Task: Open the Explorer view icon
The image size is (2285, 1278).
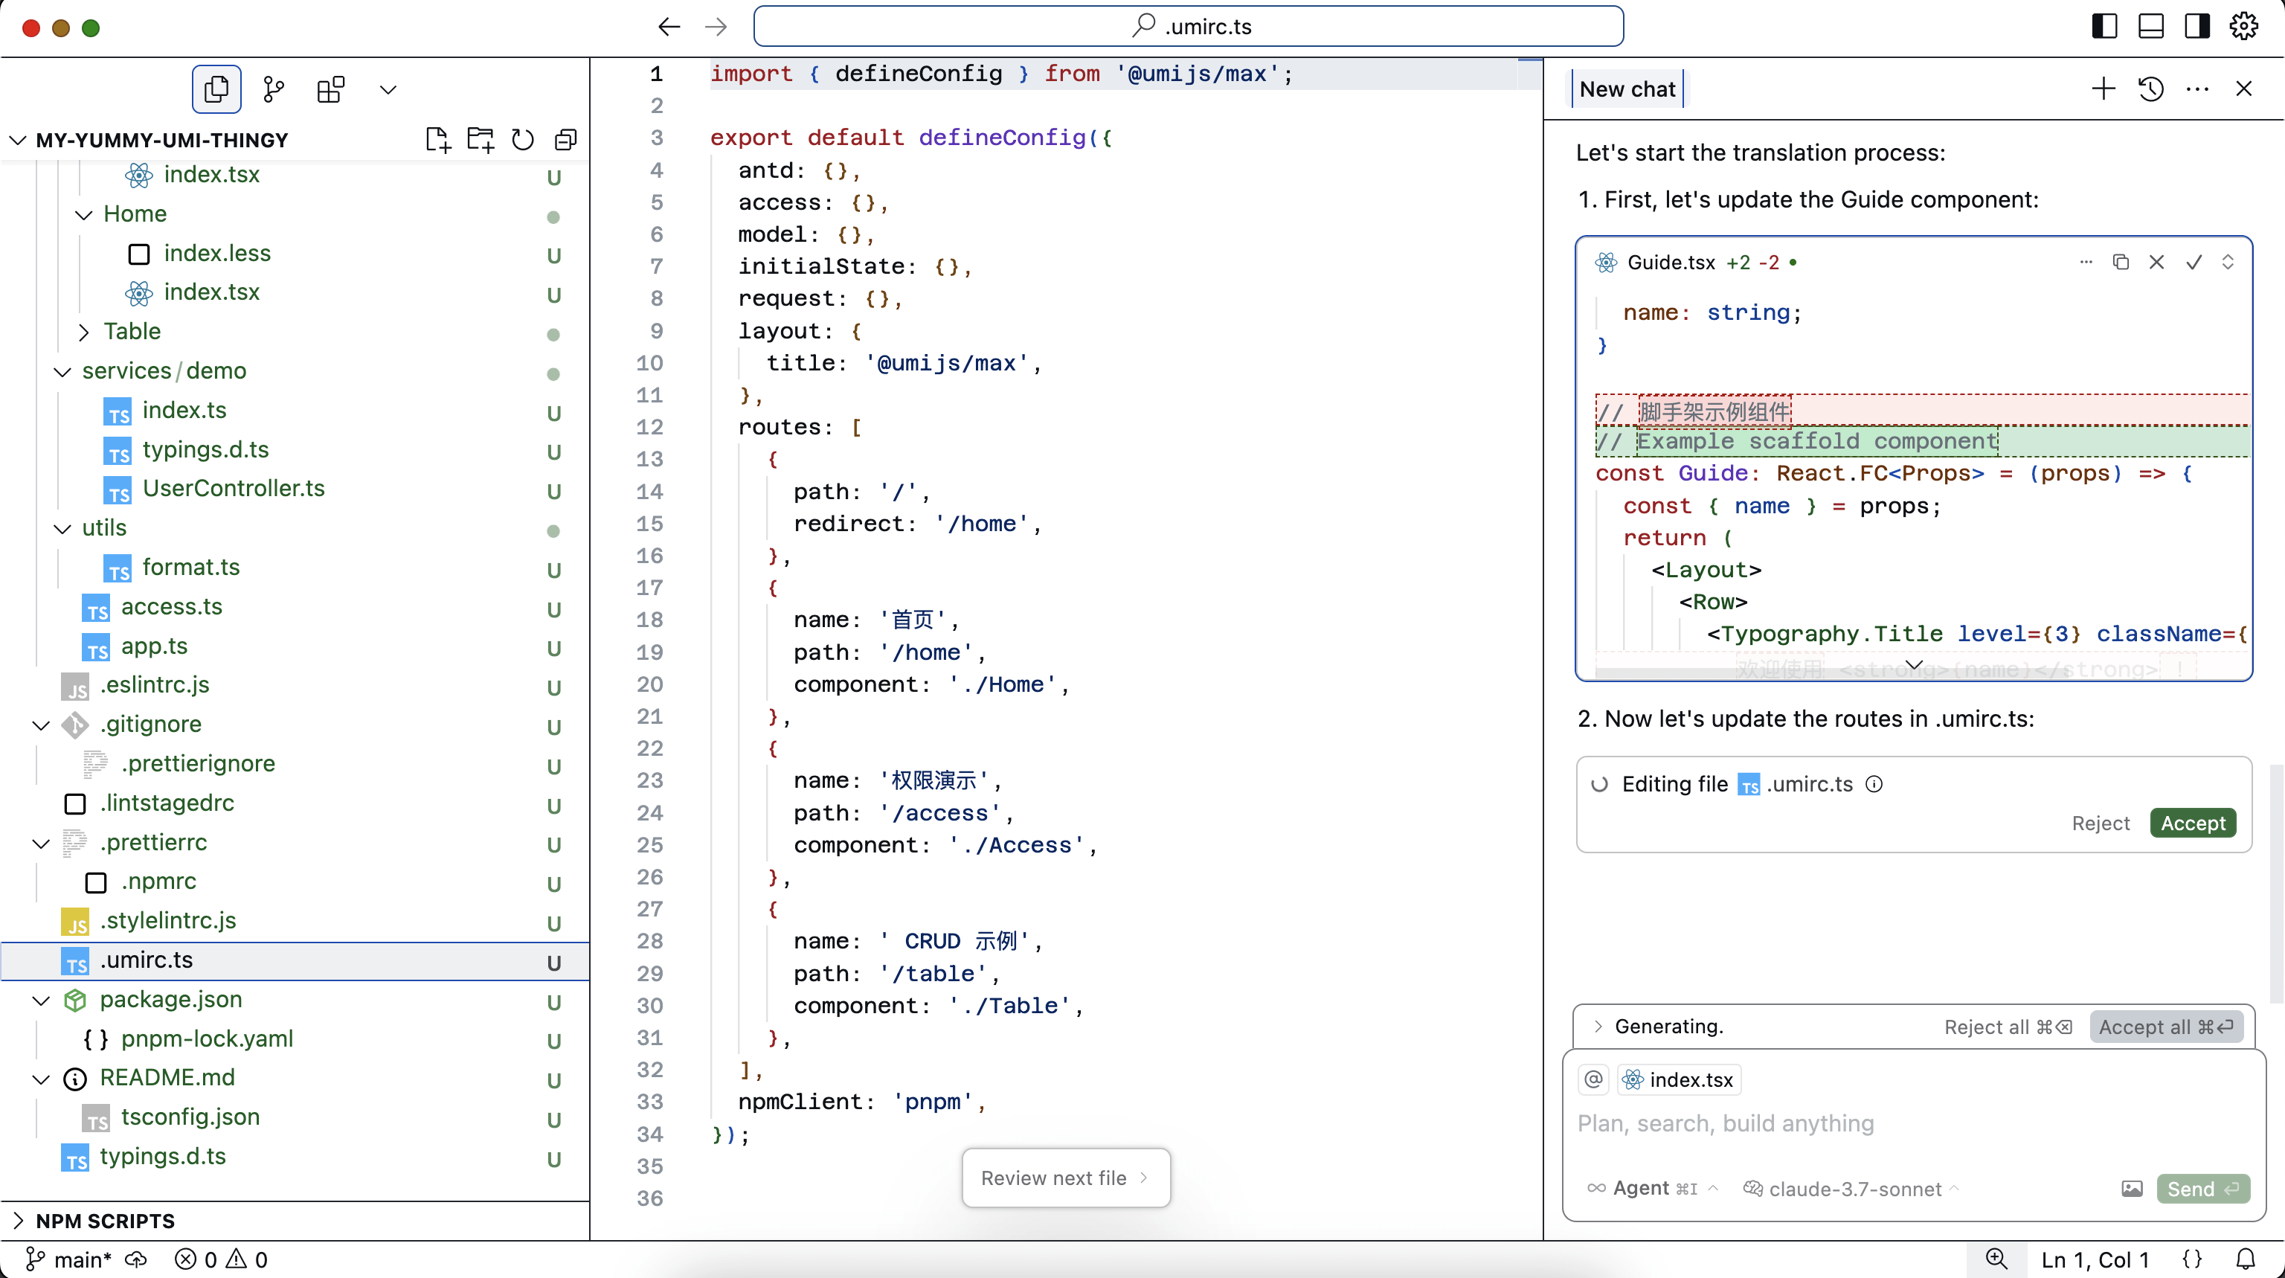Action: coord(216,89)
